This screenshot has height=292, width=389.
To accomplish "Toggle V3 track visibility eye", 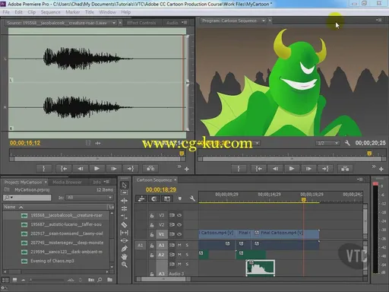I will click(179, 215).
